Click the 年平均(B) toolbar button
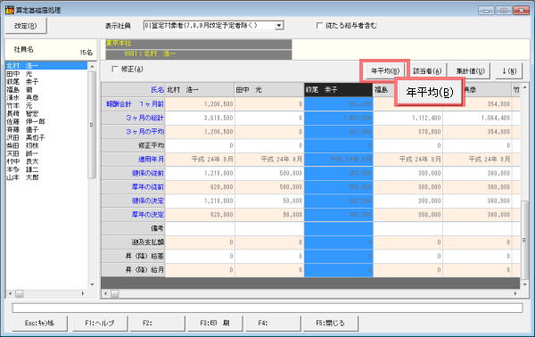 click(385, 71)
